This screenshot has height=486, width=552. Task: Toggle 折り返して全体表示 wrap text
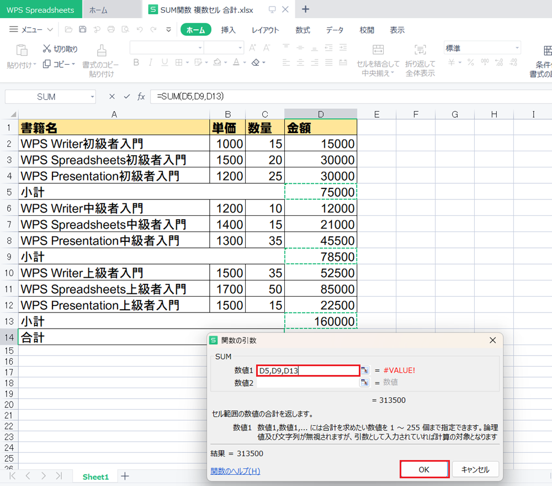click(x=420, y=60)
